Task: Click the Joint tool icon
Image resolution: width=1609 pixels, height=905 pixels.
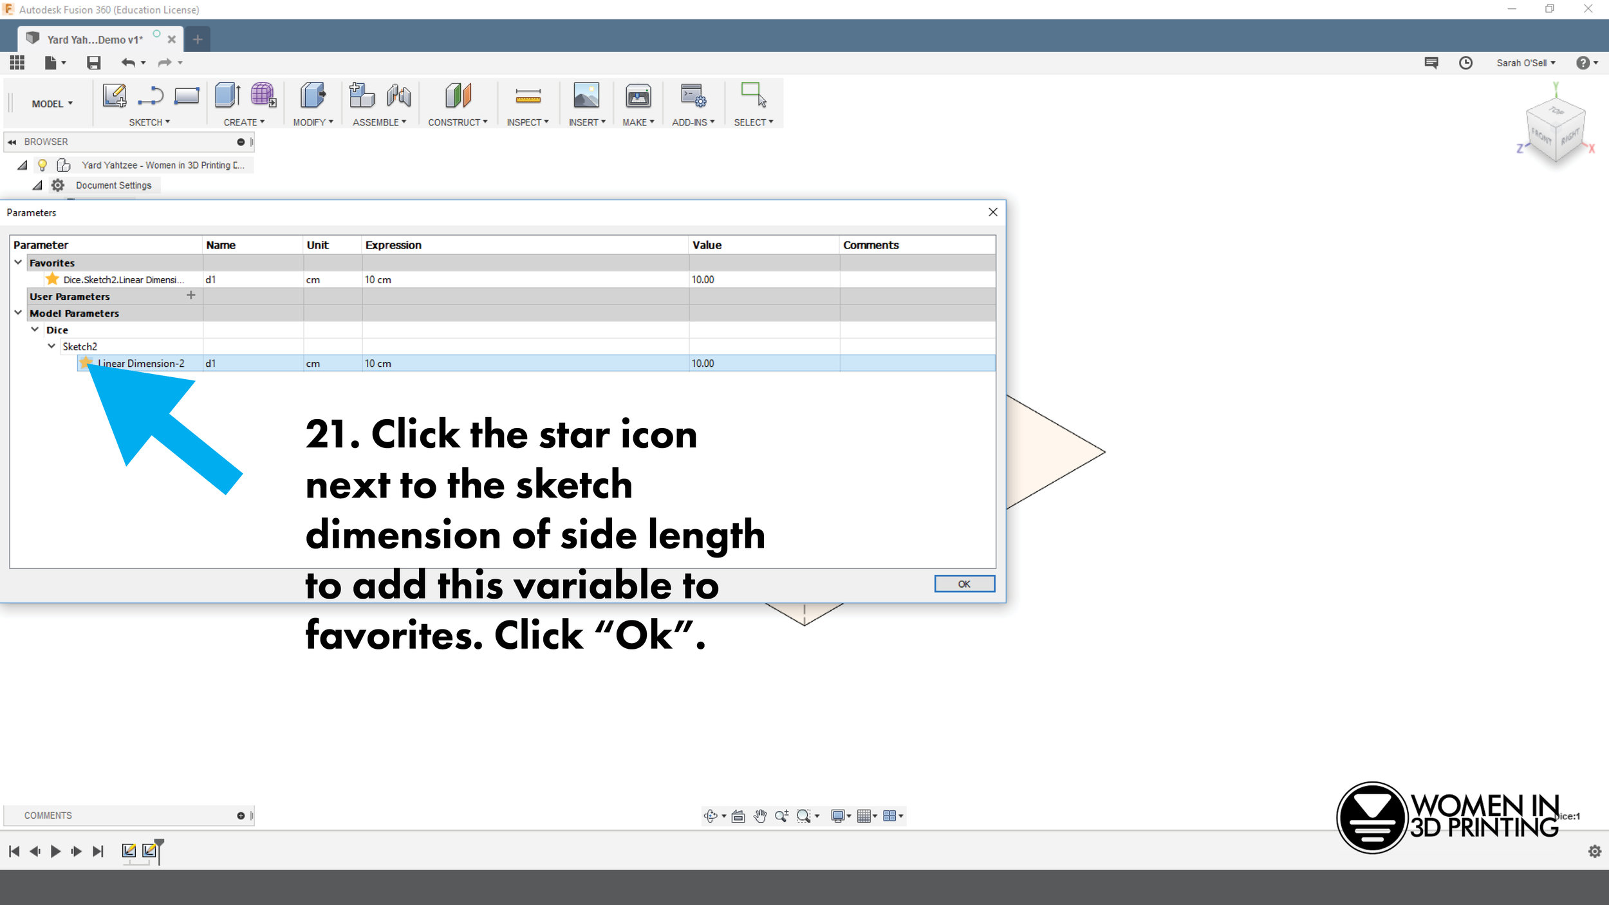Action: [399, 95]
